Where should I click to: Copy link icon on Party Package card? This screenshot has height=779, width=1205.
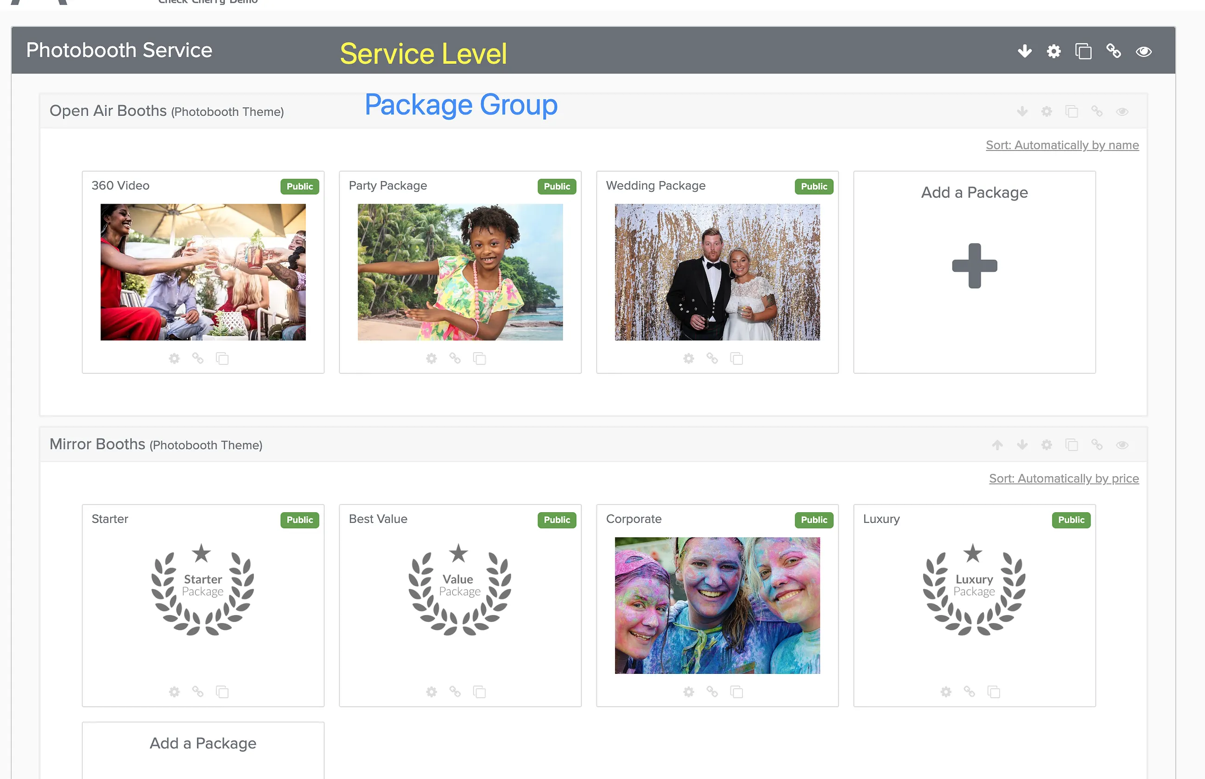pyautogui.click(x=455, y=358)
